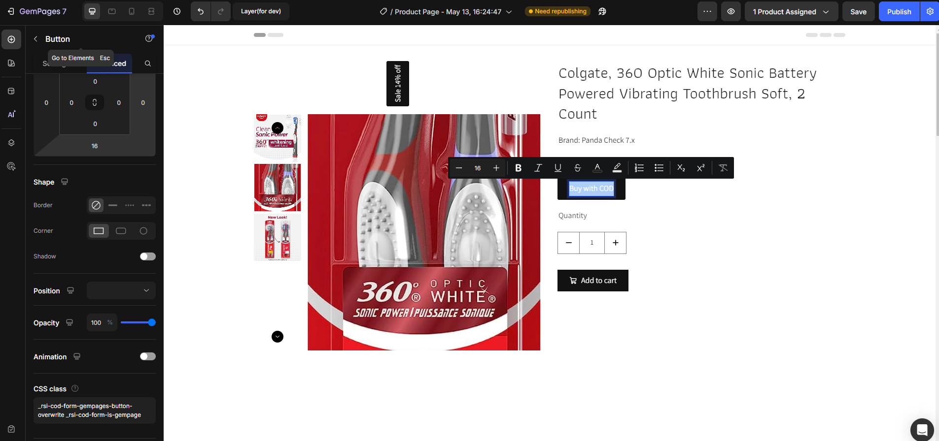Viewport: 939px width, 441px height.
Task: Adjust the Opacity slider handle
Action: [x=152, y=322]
